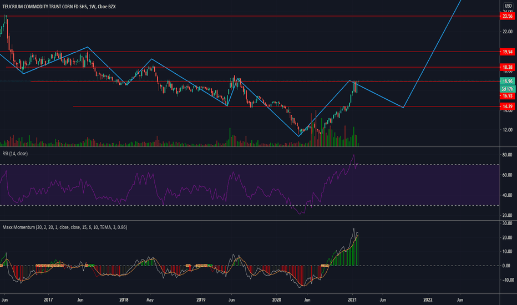Click the 2017 label on time axis
Screen dimensions: 517x305
[48, 299]
